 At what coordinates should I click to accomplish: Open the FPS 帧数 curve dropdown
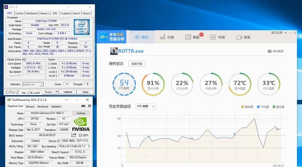(x=146, y=106)
